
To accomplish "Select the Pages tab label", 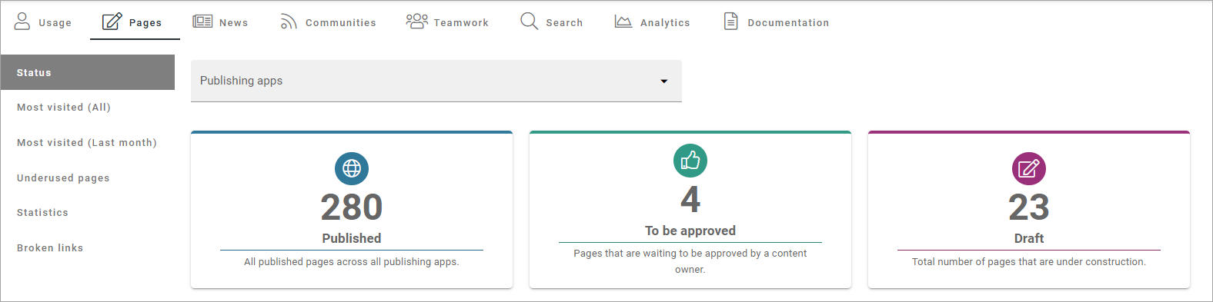I will (145, 23).
